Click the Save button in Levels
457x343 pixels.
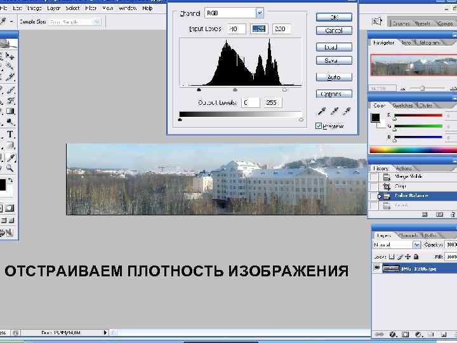click(x=334, y=60)
